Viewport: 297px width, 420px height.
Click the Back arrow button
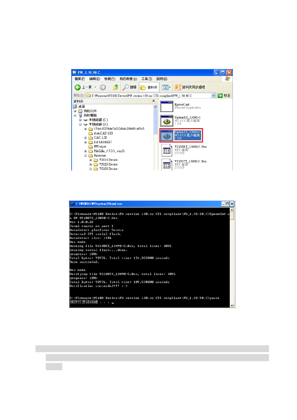78,87
